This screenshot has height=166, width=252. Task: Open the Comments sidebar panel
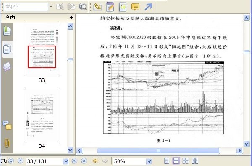(x=7, y=125)
